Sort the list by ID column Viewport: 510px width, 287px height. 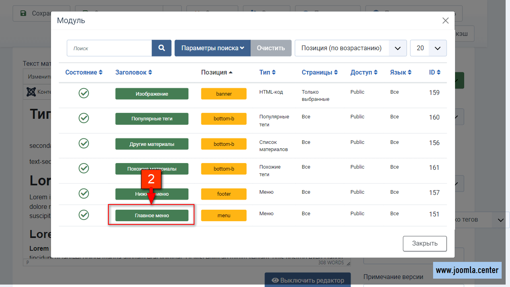[434, 73]
